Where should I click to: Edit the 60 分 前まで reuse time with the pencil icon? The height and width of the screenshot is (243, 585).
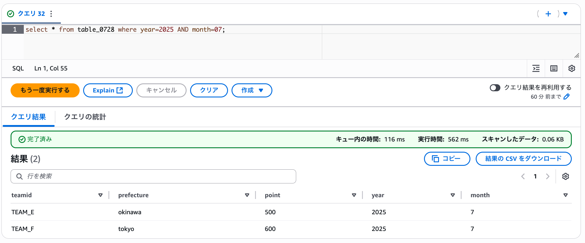click(x=566, y=97)
